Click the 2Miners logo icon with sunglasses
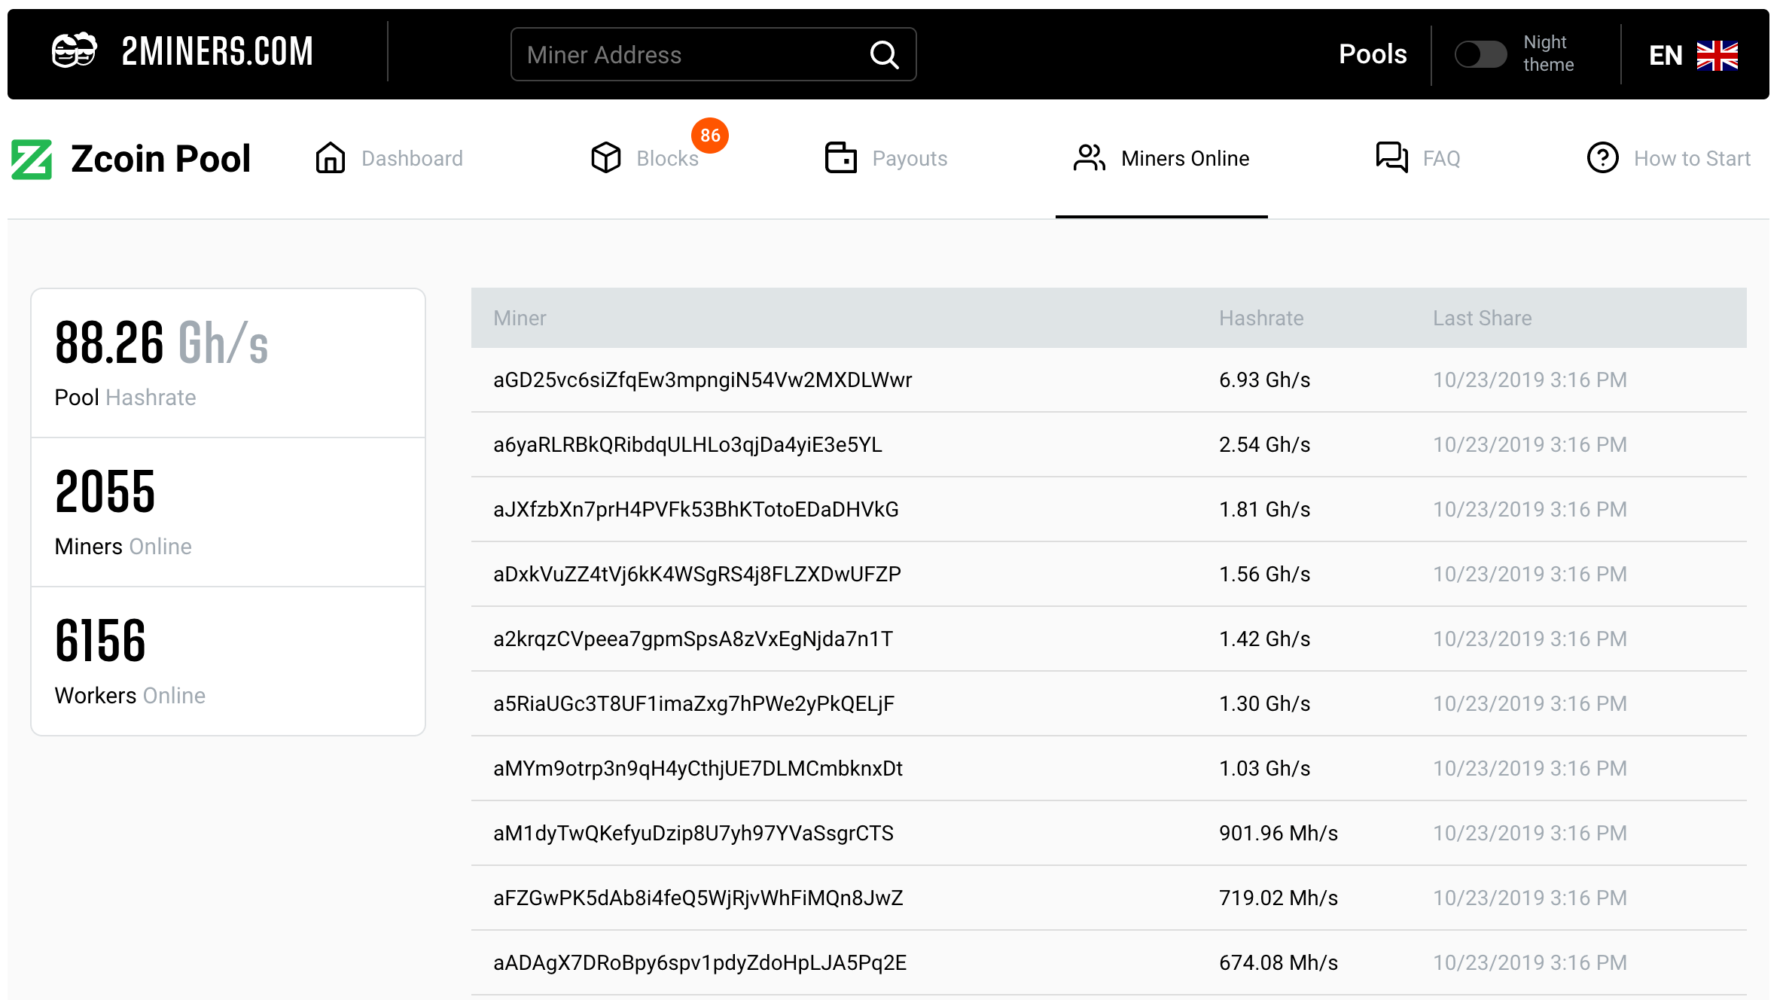 pyautogui.click(x=74, y=51)
